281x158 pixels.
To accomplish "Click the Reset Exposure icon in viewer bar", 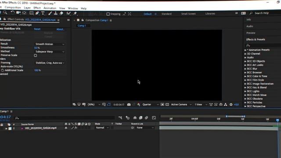I will tap(231, 104).
